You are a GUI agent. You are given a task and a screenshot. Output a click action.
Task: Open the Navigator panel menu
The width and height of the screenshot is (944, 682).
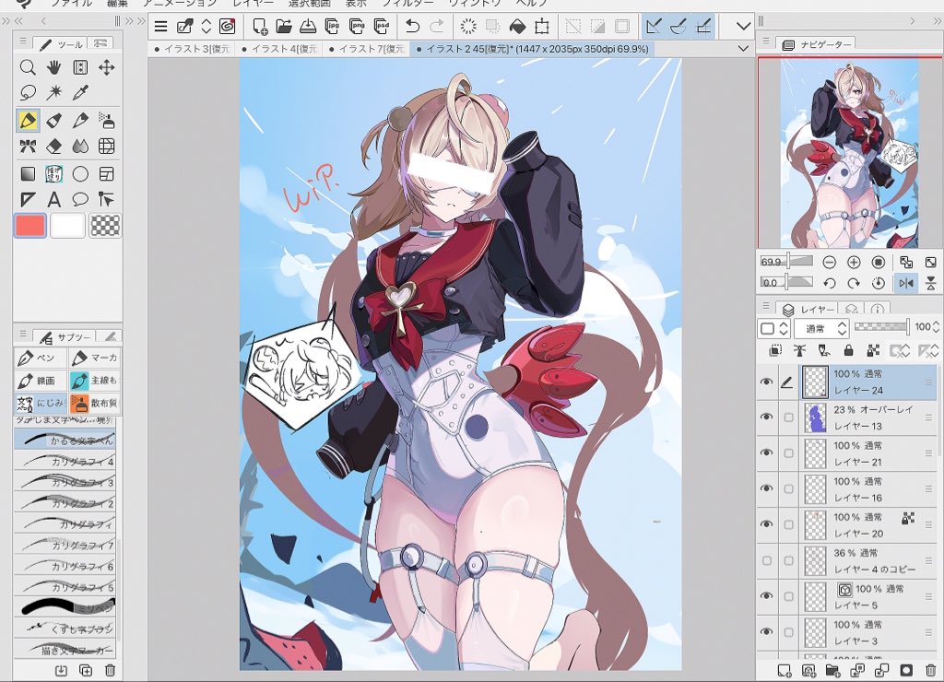coord(766,41)
